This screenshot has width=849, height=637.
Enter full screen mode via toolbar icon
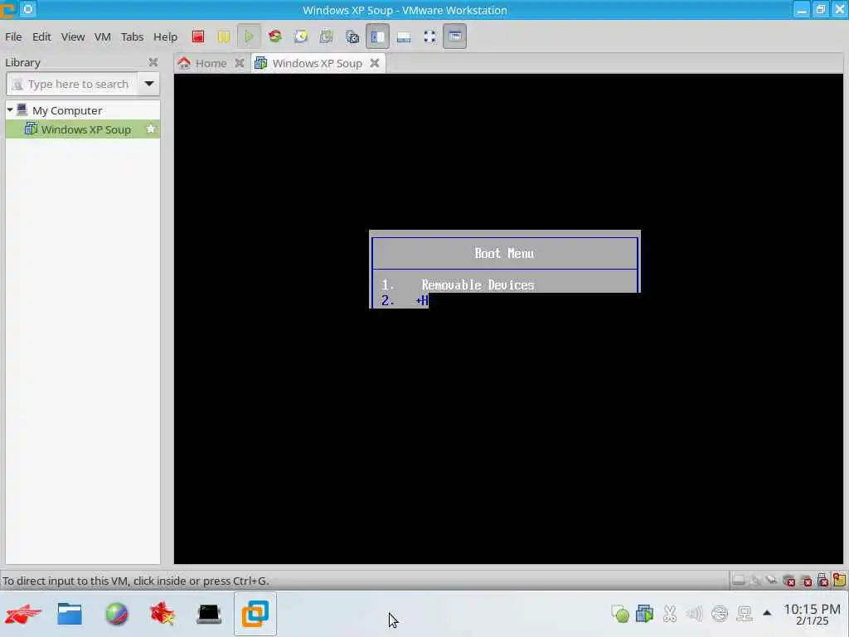[430, 36]
